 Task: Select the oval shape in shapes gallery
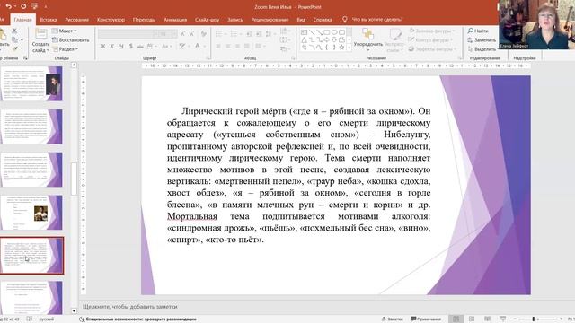click(x=334, y=32)
